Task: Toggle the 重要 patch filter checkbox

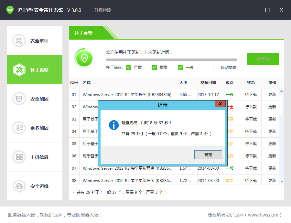Action: 155,68
